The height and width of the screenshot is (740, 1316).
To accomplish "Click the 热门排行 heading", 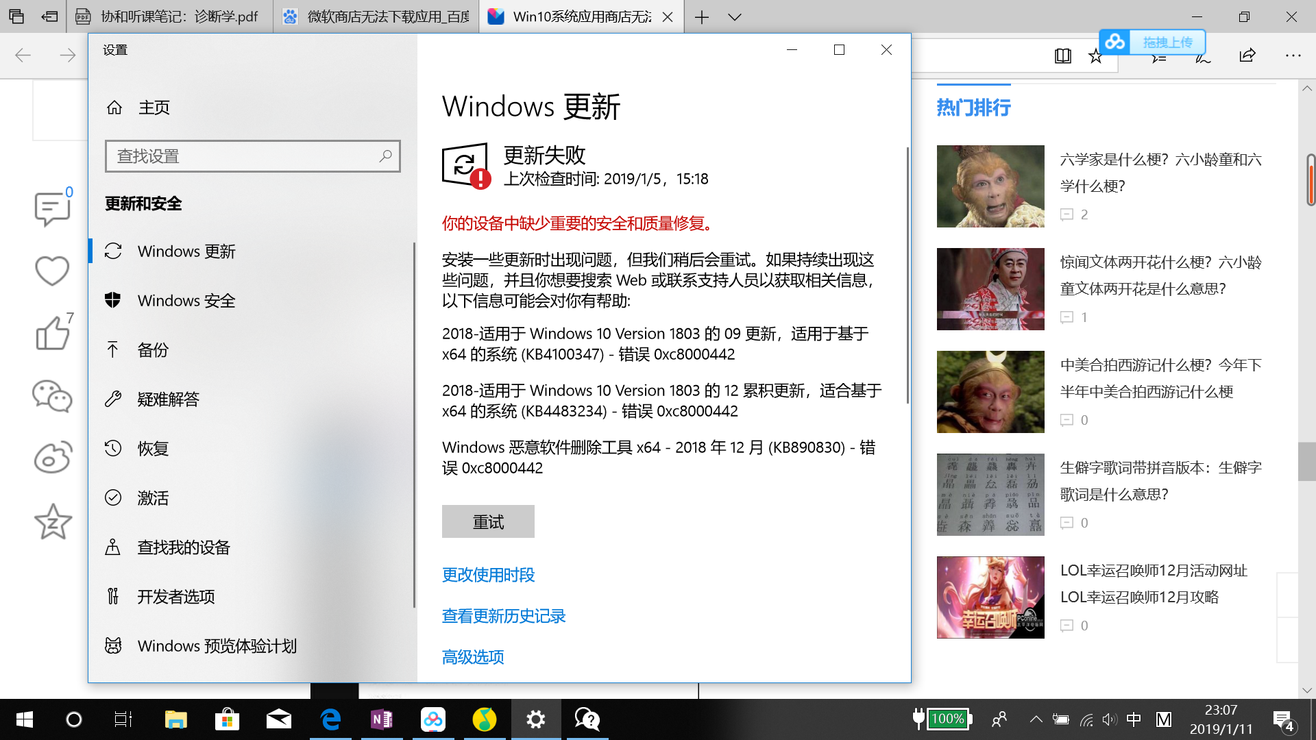I will coord(973,108).
